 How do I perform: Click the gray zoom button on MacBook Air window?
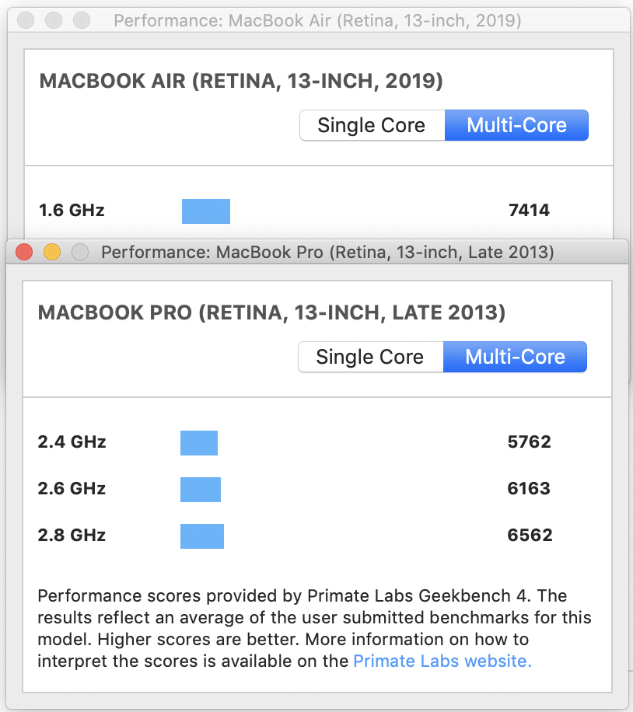coord(81,20)
